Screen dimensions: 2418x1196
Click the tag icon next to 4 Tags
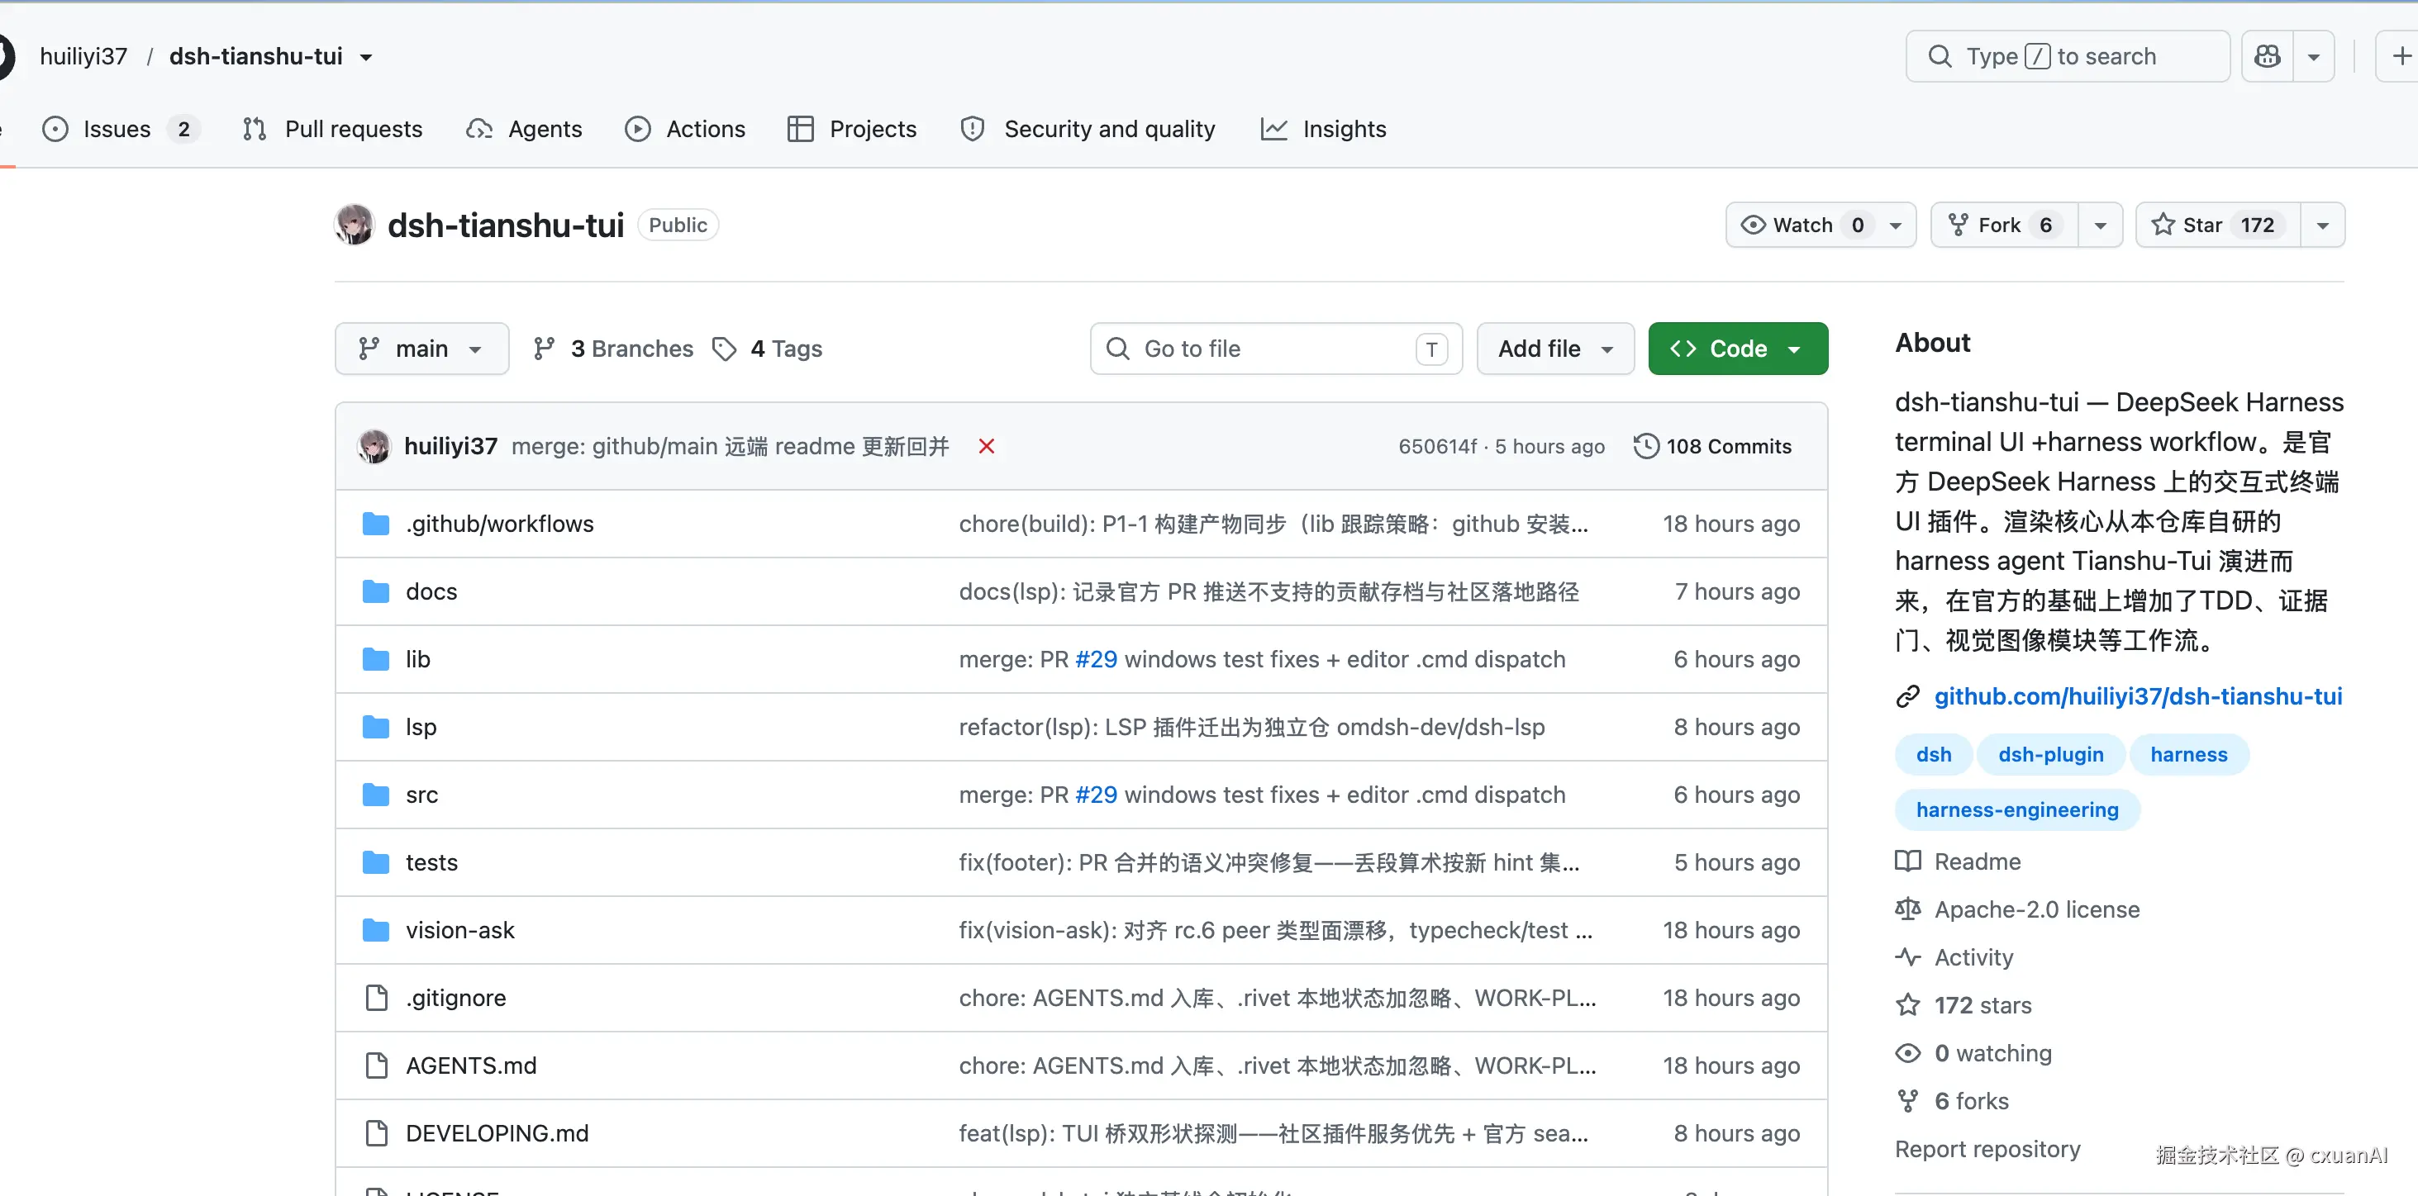click(724, 349)
